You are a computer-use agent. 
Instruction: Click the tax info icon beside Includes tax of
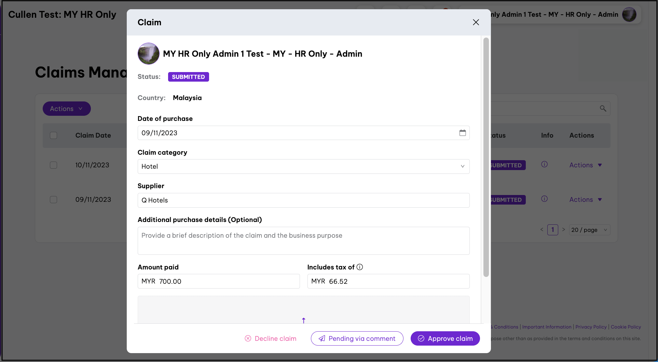(x=360, y=267)
